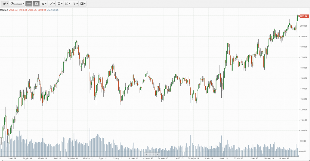
Task: Select the rectangle shape tool
Action: 60,4
